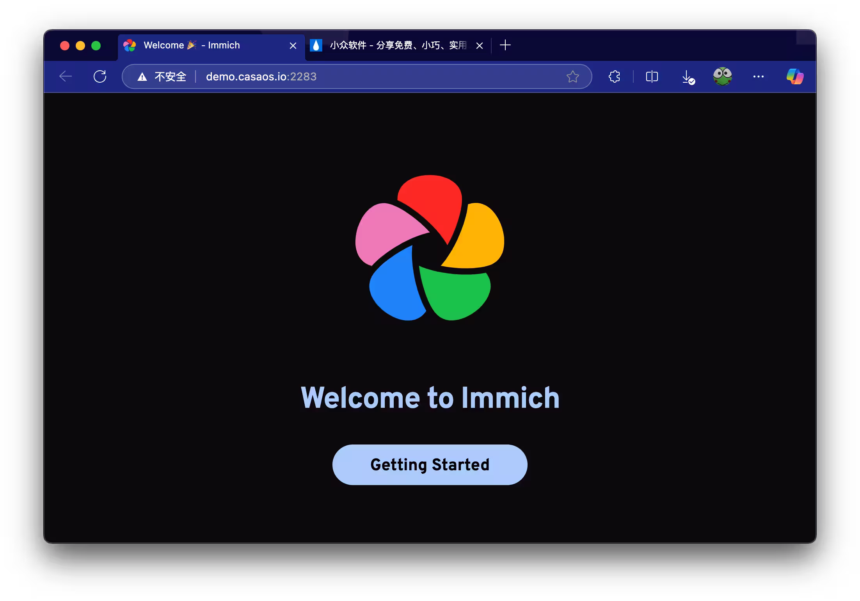Screen dimensions: 860x601
Task: Open the browser extensions menu
Action: point(614,76)
